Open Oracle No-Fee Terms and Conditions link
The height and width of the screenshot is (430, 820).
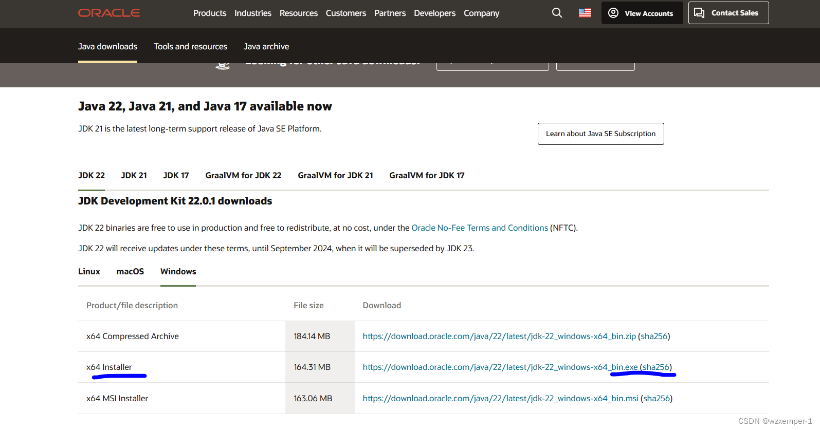click(480, 228)
